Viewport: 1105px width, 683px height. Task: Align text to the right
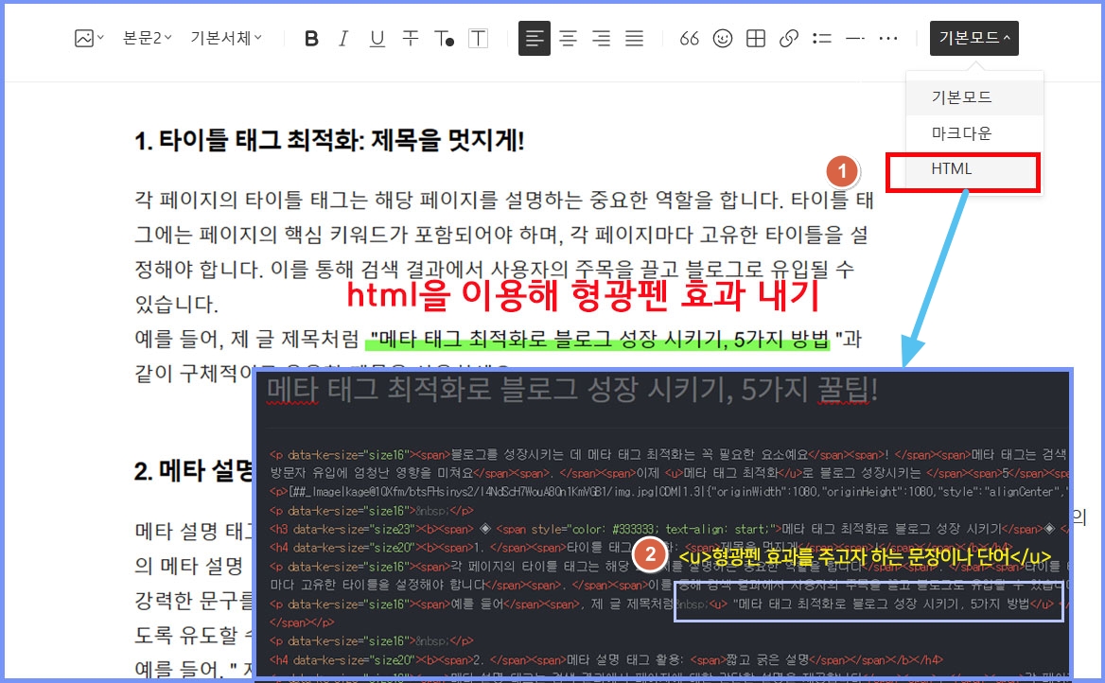[601, 39]
